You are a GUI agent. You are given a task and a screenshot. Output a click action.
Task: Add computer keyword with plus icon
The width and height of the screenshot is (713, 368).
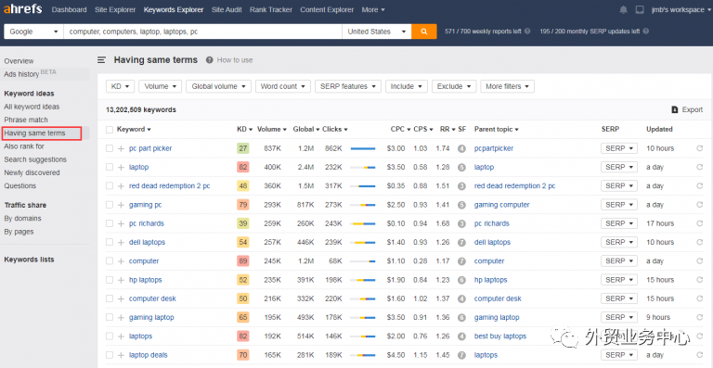coord(121,261)
